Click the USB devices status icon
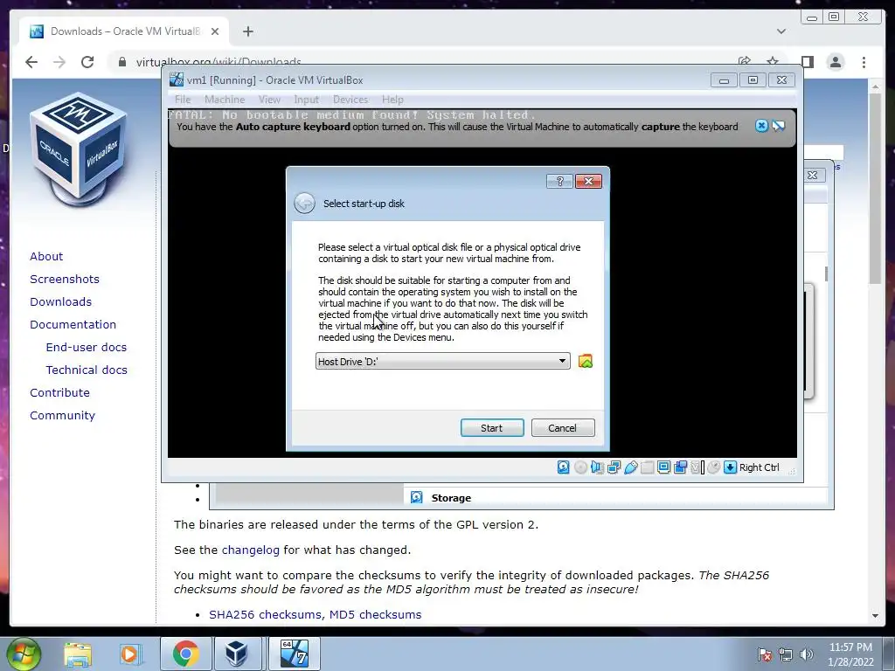 pyautogui.click(x=631, y=467)
